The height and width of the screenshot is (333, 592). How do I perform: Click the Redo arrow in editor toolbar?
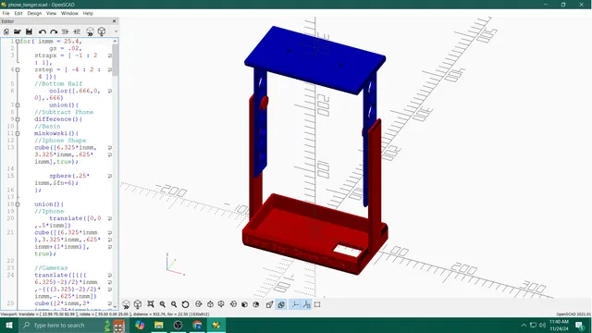point(54,31)
